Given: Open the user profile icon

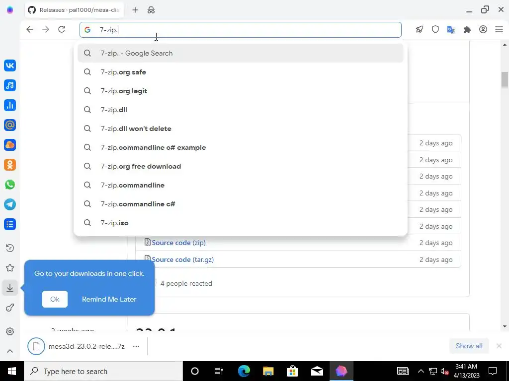Looking at the screenshot, I should click(x=483, y=29).
